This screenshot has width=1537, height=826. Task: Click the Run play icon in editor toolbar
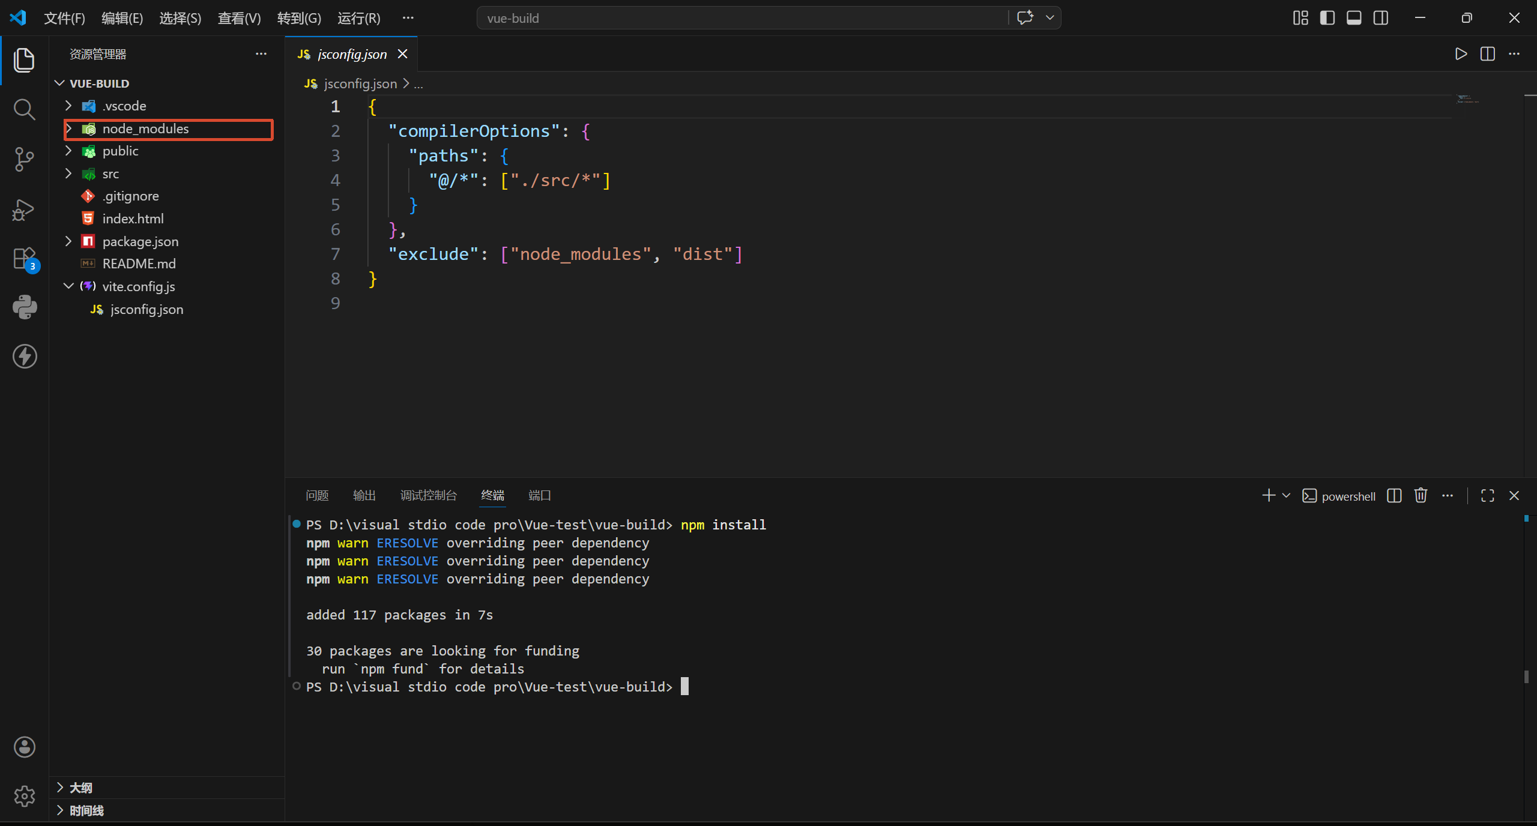coord(1461,54)
